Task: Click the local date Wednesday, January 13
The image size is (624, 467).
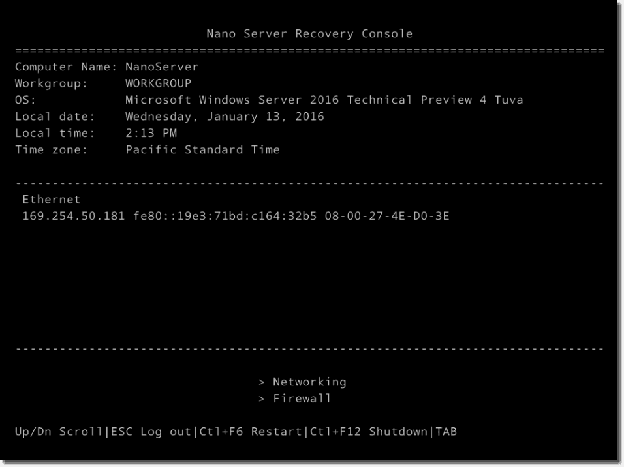Action: pyautogui.click(x=225, y=117)
